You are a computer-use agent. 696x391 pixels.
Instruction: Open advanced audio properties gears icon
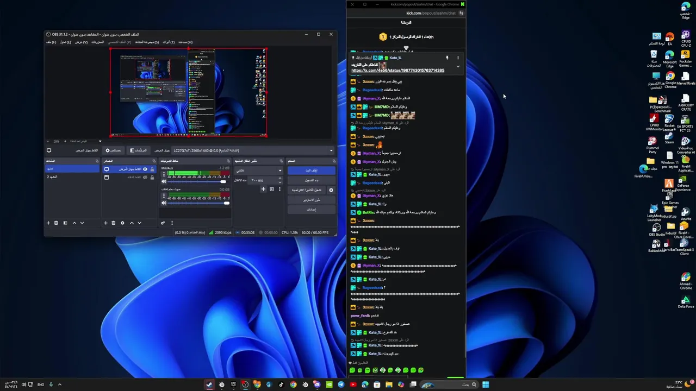[163, 223]
